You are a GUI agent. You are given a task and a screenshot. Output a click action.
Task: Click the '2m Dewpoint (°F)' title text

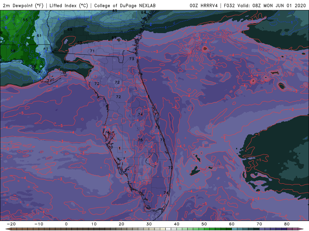coord(23,5)
